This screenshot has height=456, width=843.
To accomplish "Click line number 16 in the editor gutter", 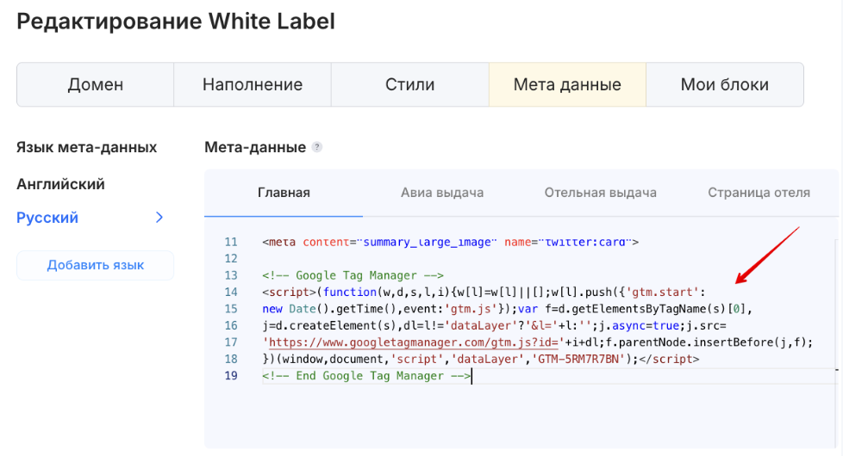I will pyautogui.click(x=231, y=325).
